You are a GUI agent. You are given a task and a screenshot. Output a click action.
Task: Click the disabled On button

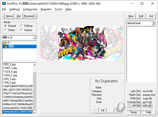95,110
